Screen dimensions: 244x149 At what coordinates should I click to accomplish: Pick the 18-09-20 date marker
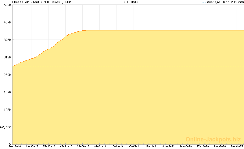click(117, 146)
